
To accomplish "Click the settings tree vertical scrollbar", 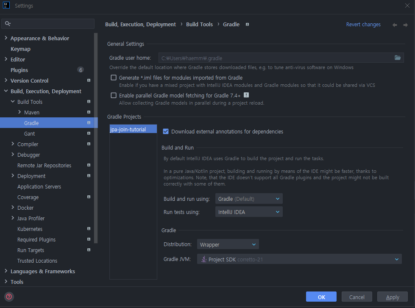I will (96, 138).
